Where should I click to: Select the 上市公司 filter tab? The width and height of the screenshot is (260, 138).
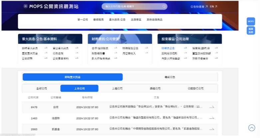80,88
